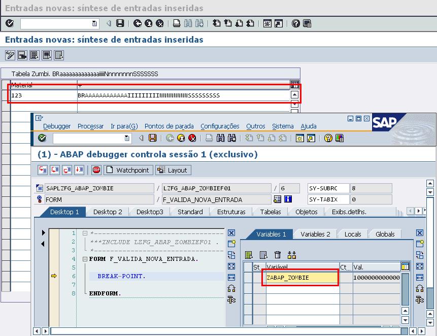Click the table settings icon in Variables header
This screenshot has width=437, height=336.
tap(405, 266)
